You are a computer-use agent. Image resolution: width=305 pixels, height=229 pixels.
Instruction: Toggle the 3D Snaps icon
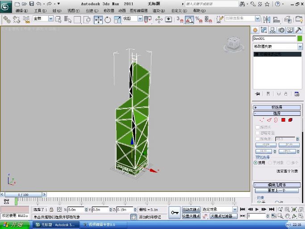coord(180,20)
